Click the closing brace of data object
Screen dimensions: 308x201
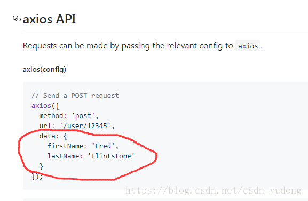tap(41, 166)
